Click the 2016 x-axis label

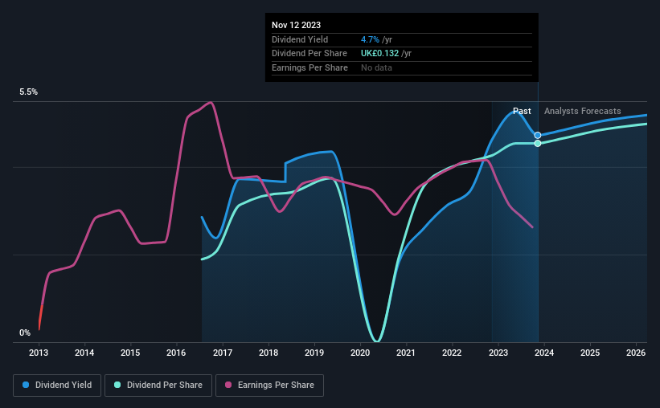pyautogui.click(x=176, y=353)
